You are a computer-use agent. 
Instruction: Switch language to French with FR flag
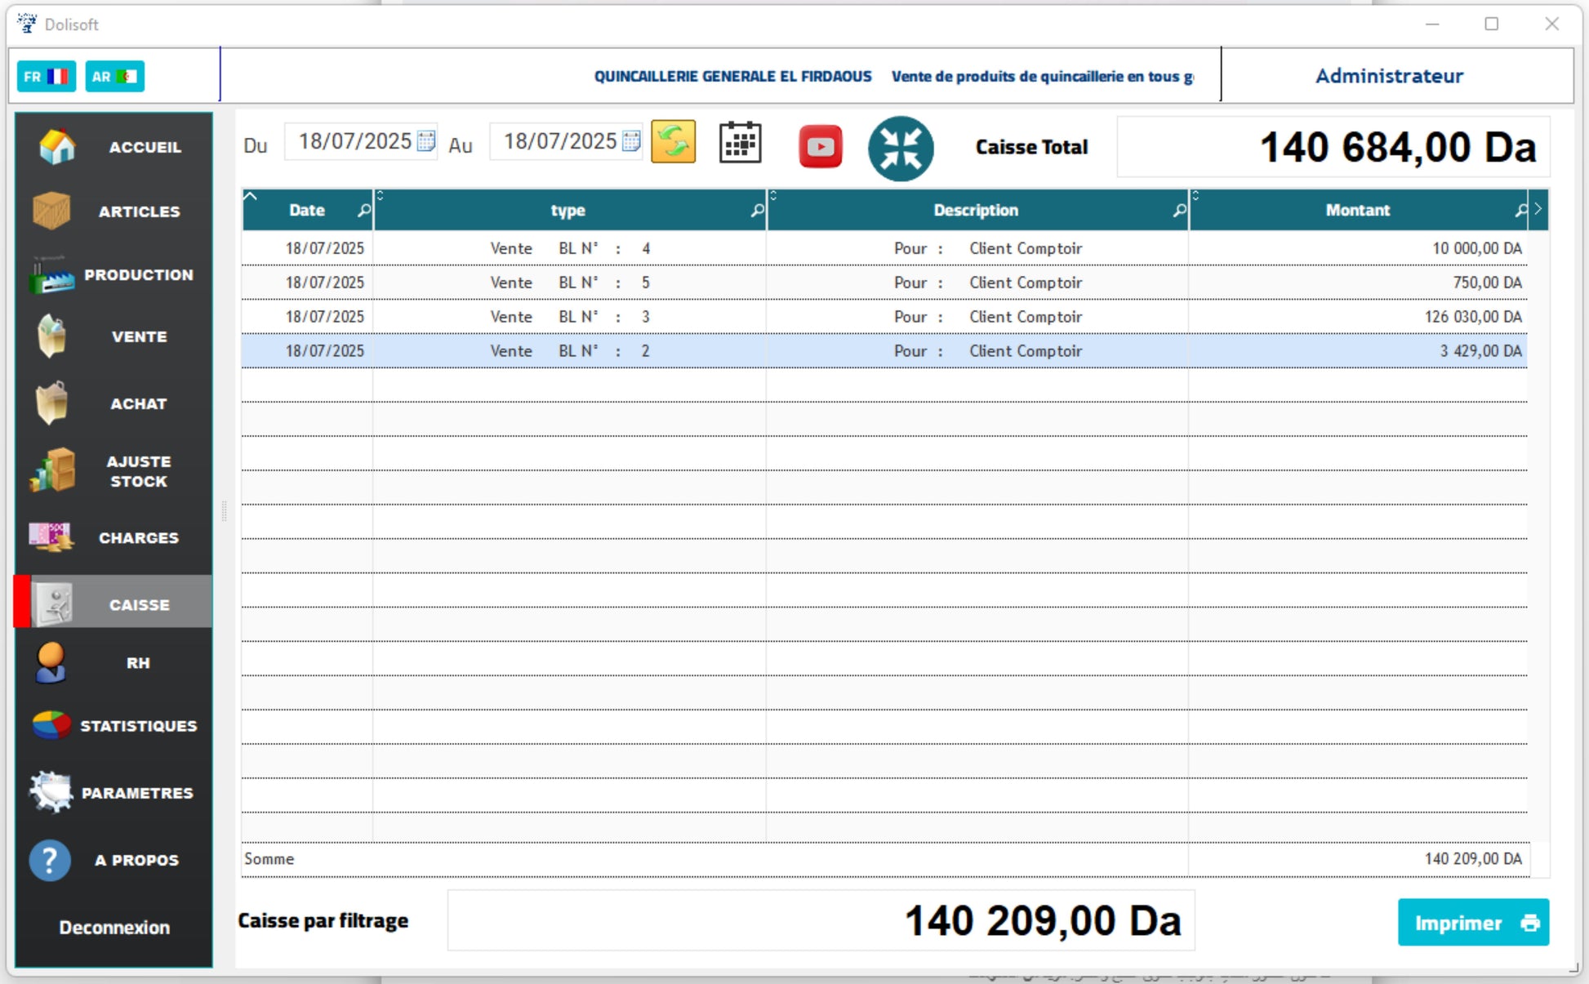coord(47,77)
